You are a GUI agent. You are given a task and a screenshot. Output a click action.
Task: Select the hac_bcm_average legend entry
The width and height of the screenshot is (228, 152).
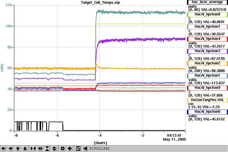coord(207,2)
